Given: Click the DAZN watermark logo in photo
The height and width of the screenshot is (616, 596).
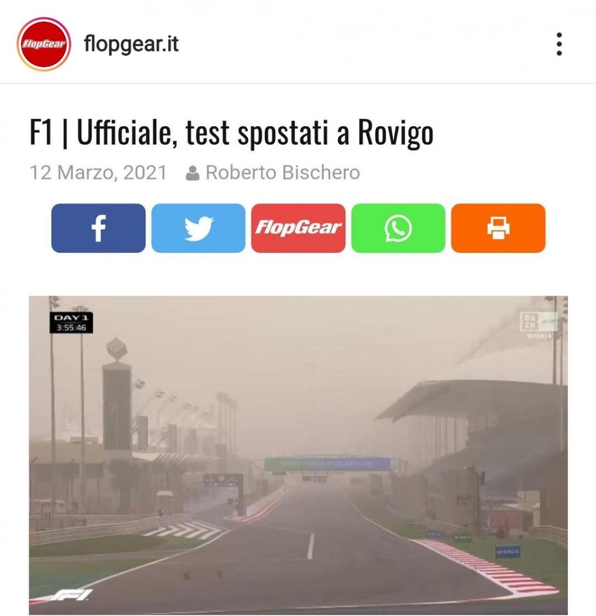Looking at the screenshot, I should 538,324.
